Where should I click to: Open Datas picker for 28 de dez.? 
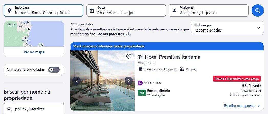click(126, 11)
